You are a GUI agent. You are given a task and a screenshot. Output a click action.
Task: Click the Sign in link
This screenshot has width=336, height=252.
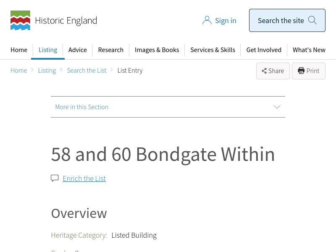tap(226, 21)
